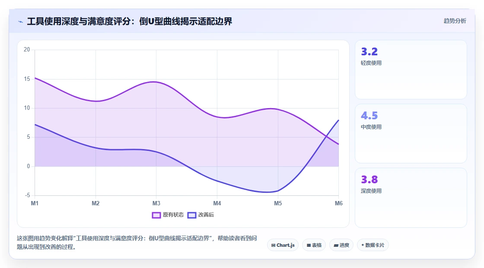Select the 表格 tag
This screenshot has width=484, height=268.
coord(314,245)
